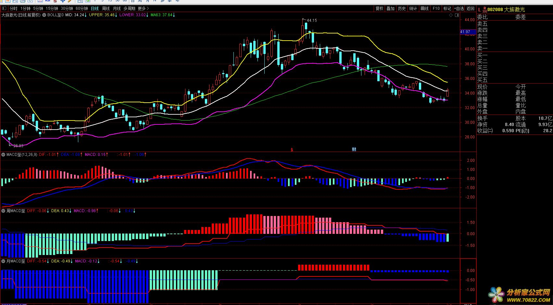Click MACD: -0.12 in monthly MACD panel
Screen dimensions: 553x305
[87, 261]
